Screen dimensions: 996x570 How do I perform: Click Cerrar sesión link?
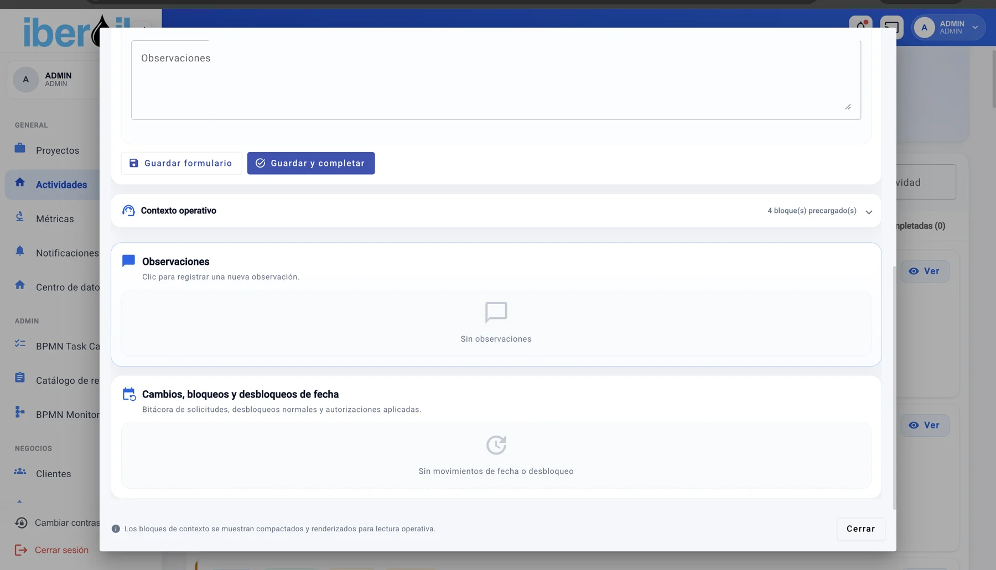point(61,550)
